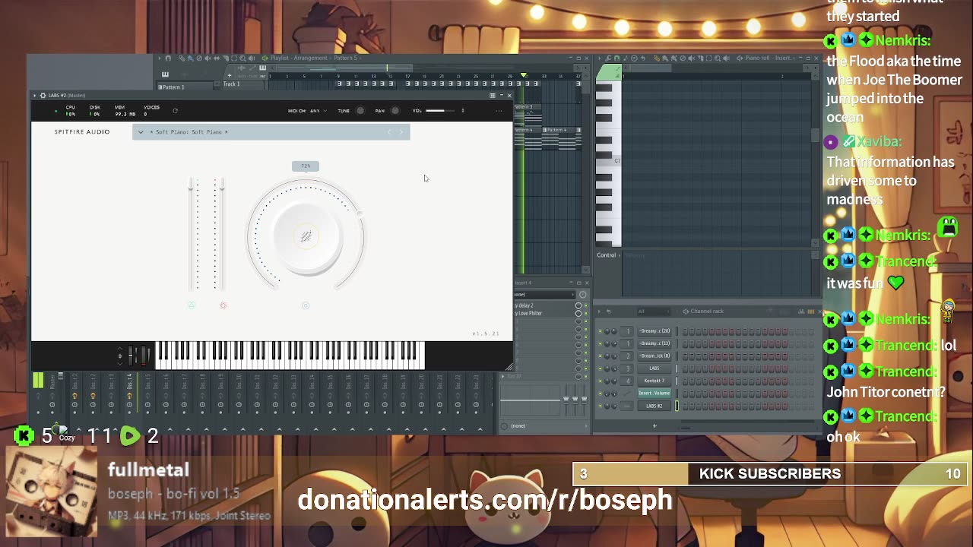Click the LABS center knob logo
The width and height of the screenshot is (973, 547).
[x=306, y=237]
